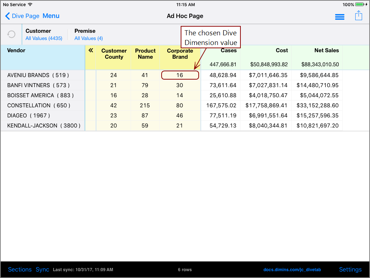The width and height of the screenshot is (370, 278).
Task: Select the Cases column header
Action: tap(229, 50)
